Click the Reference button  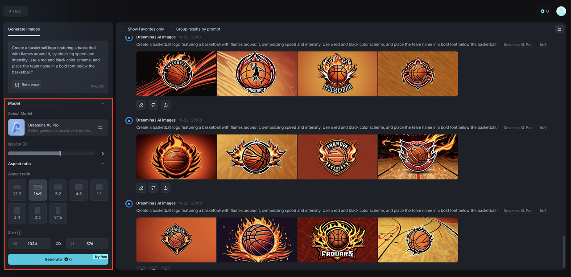pyautogui.click(x=26, y=85)
